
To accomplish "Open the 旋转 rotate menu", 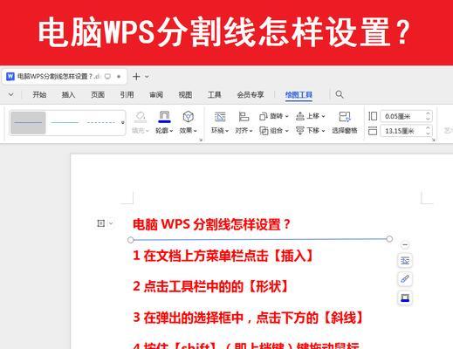I will click(274, 116).
